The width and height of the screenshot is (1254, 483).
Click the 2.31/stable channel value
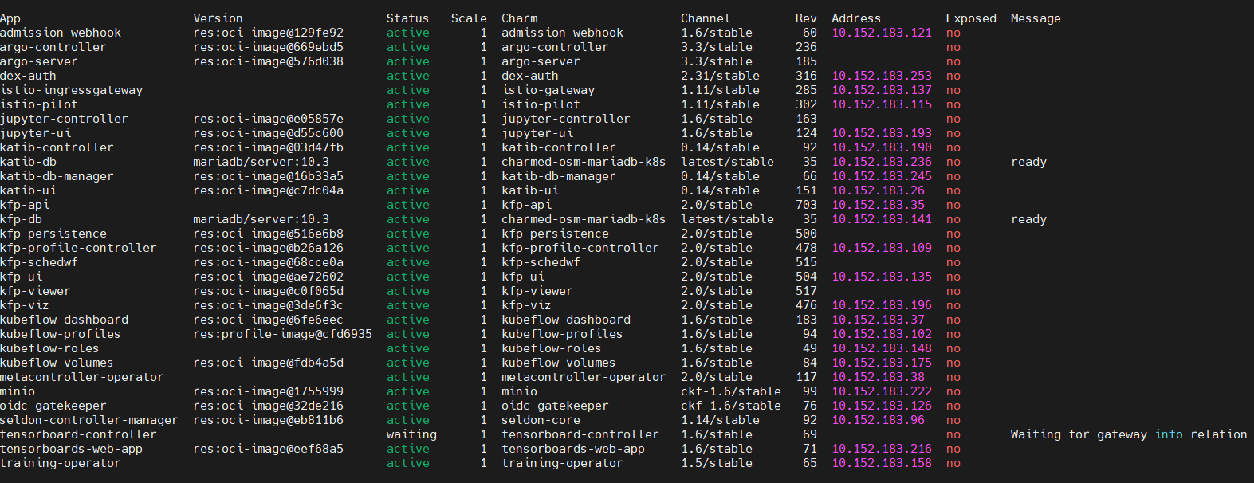(720, 76)
